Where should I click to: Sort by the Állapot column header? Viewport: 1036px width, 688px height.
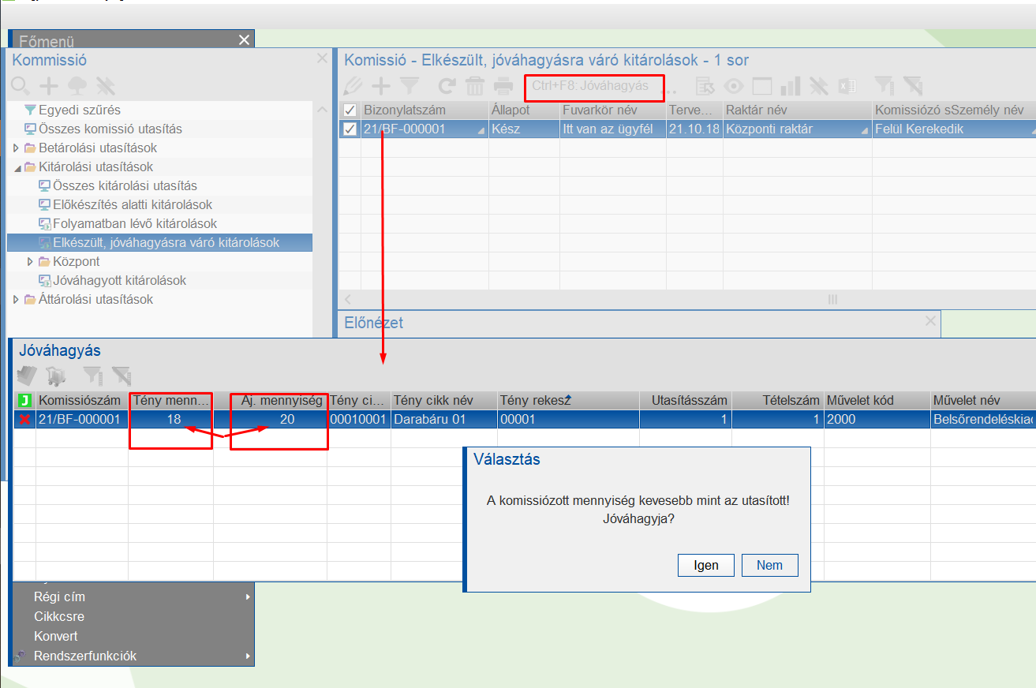point(524,110)
